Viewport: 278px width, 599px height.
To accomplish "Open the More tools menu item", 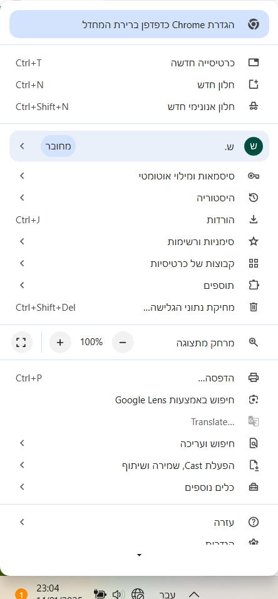I will click(x=139, y=488).
